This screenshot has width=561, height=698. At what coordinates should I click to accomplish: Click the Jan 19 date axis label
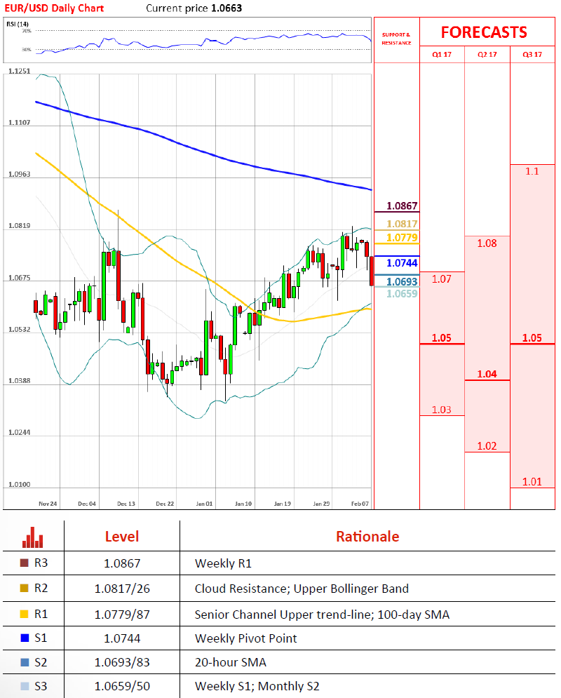[283, 504]
